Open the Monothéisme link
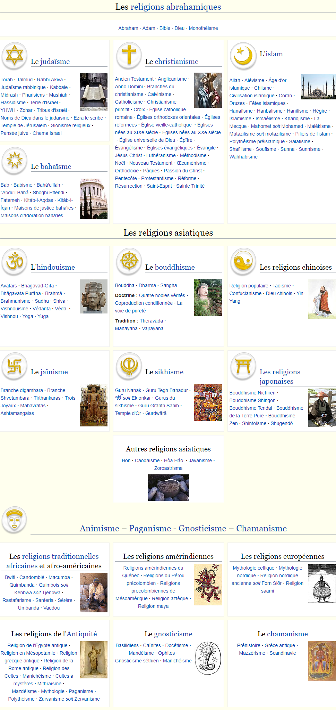This screenshot has width=336, height=710. point(203,28)
